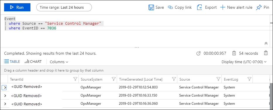Image resolution: width=273 pixels, height=110 pixels.
Task: Open the Columns dropdown
Action: 59,62
